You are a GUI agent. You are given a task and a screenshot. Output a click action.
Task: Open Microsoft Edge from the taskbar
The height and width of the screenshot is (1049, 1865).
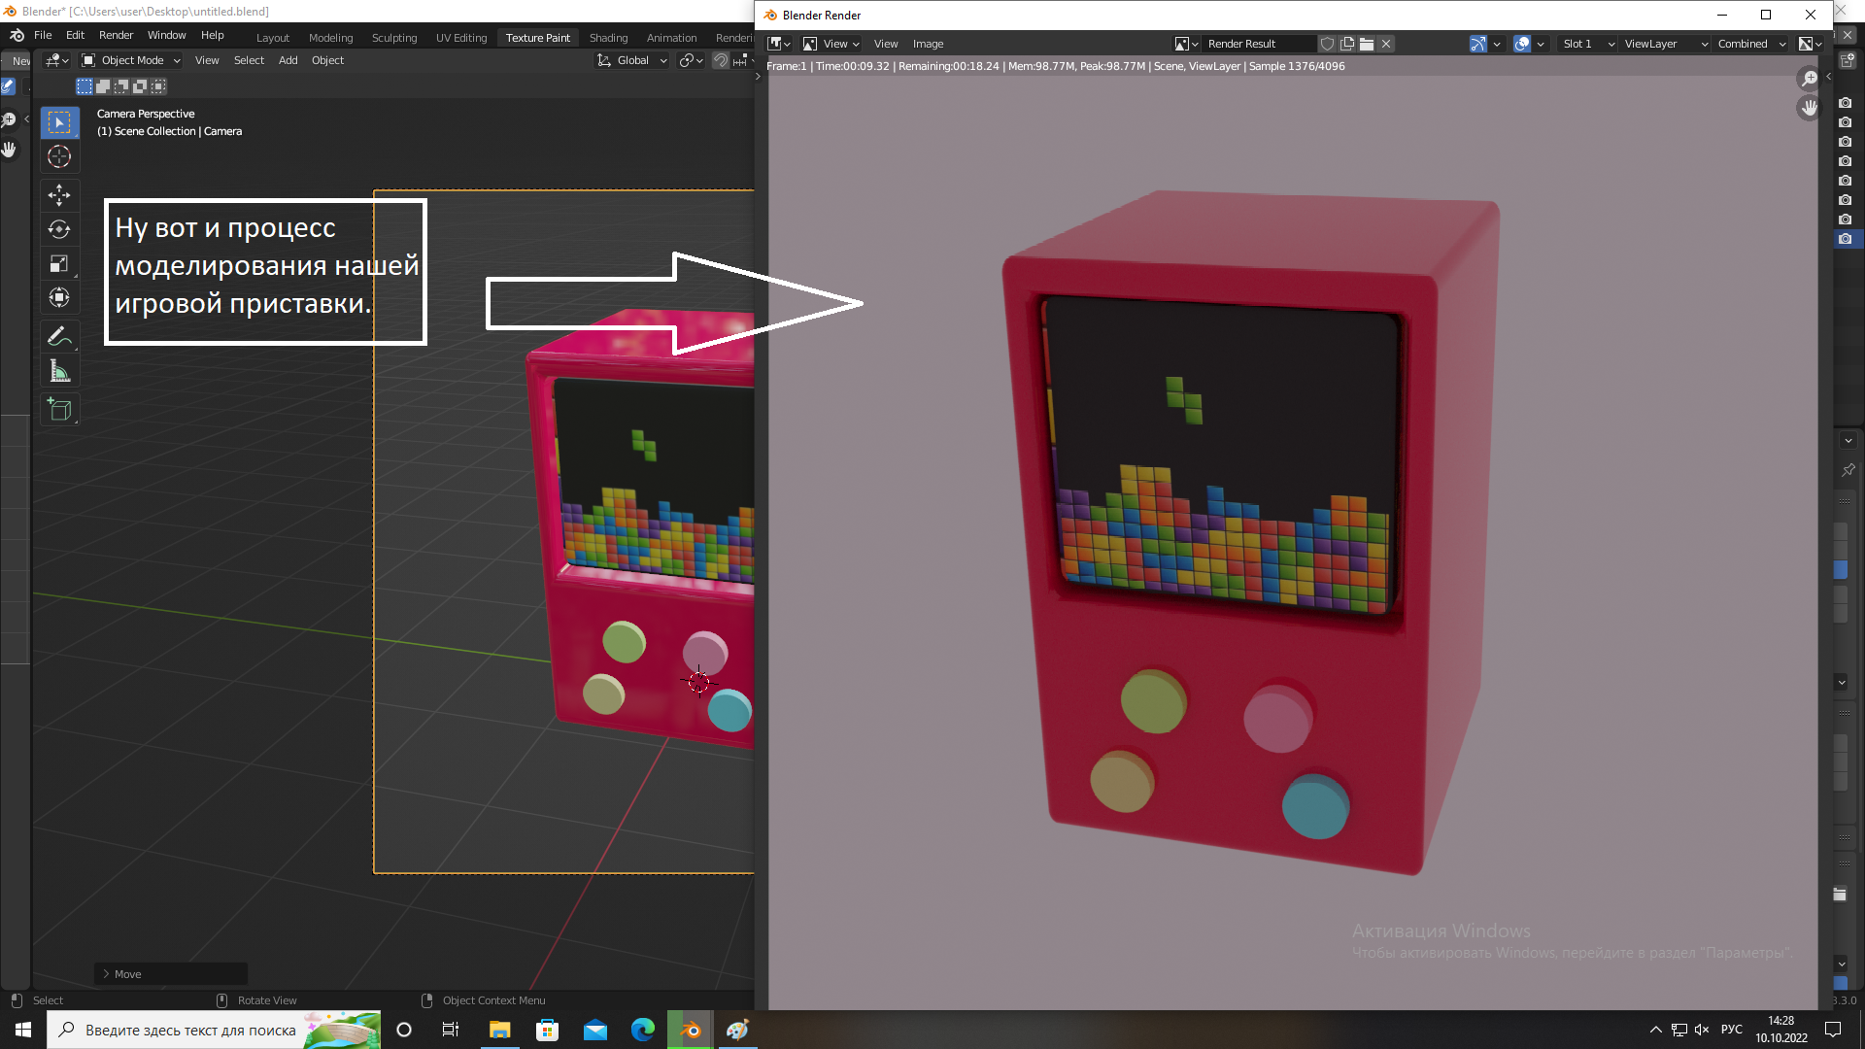642,1030
